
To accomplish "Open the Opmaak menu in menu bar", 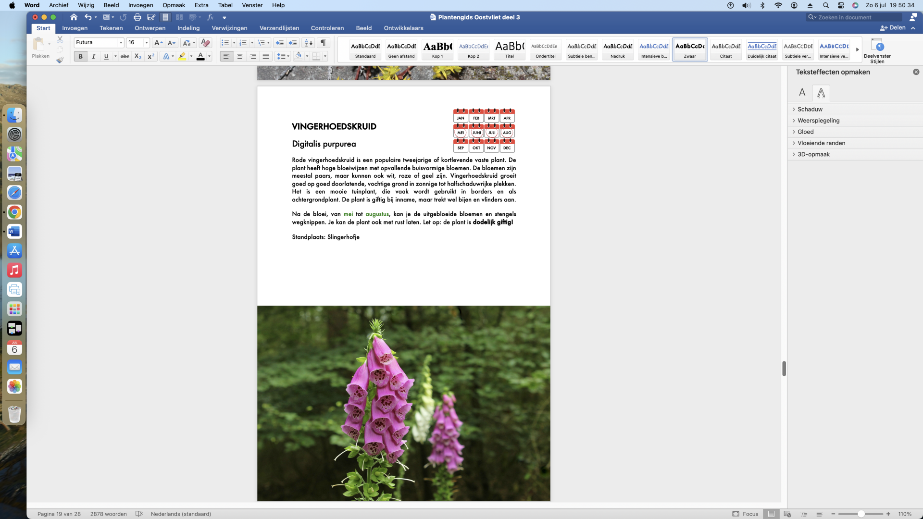I will click(174, 5).
